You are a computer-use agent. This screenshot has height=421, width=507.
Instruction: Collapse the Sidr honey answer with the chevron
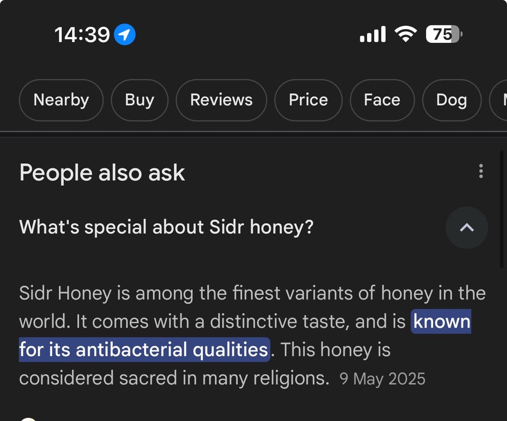click(x=466, y=228)
